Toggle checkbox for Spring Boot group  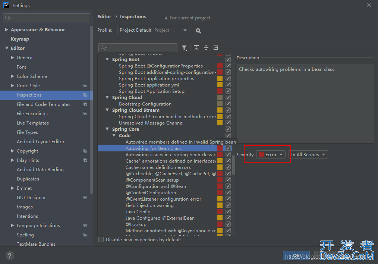(228, 59)
